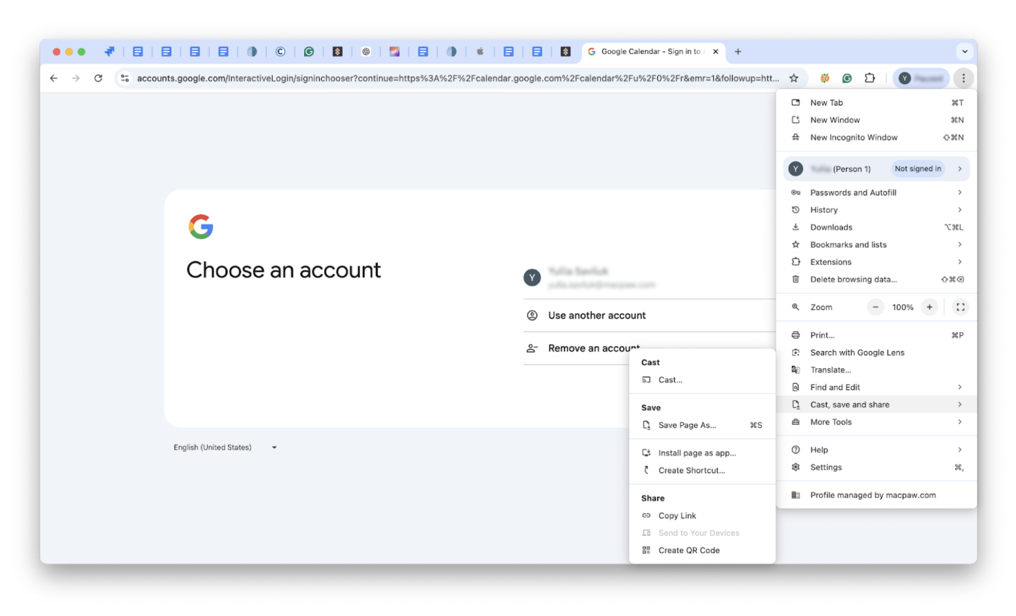This screenshot has width=1016, height=616.
Task: Expand Passwords and Autofill submenu
Action: 877,193
